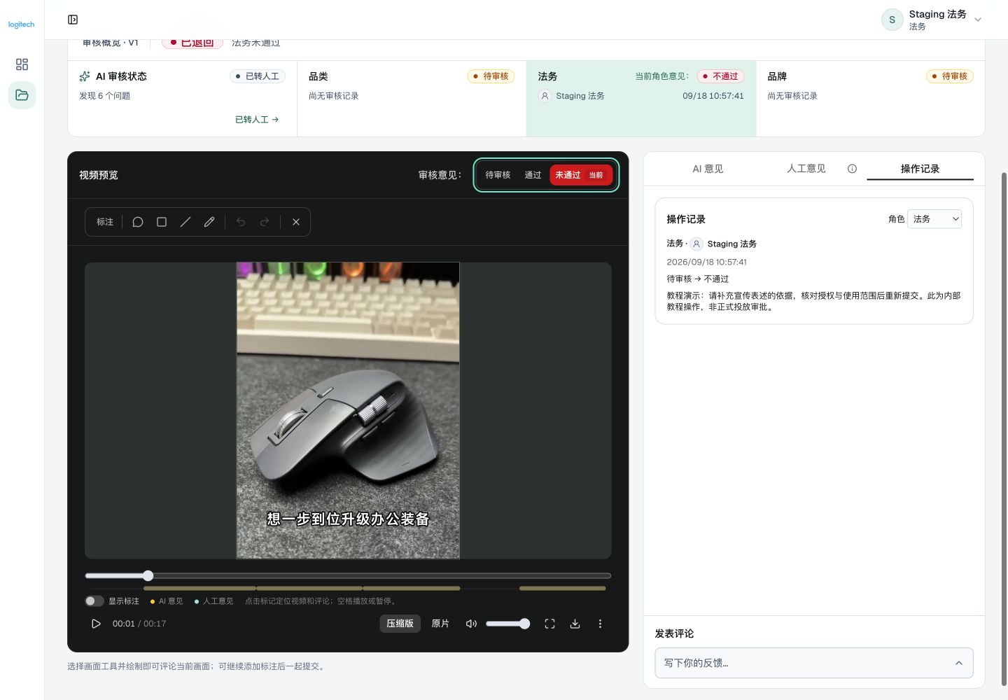Click the info icon beside 人工意见

click(x=852, y=169)
